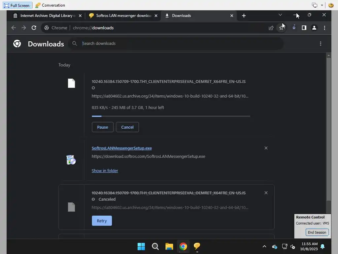Retry the canceled ISO download
The width and height of the screenshot is (338, 254).
point(102,221)
